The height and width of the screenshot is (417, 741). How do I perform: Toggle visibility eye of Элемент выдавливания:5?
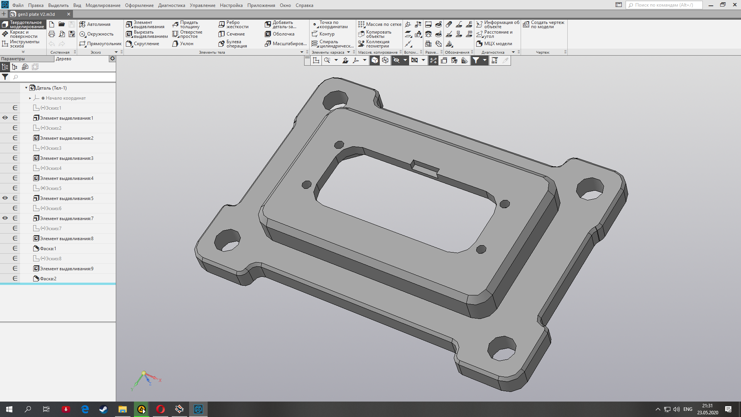[x=5, y=198]
